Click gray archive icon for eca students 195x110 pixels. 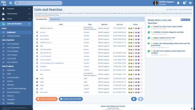(136, 39)
